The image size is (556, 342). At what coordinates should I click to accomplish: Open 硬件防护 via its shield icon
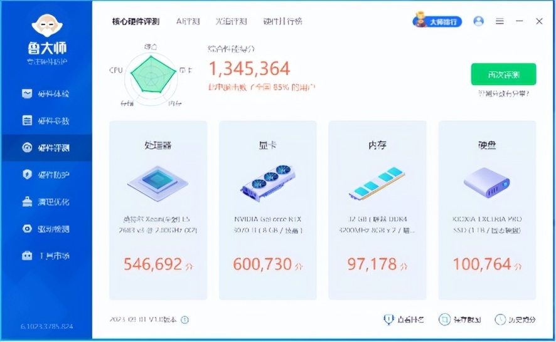27,174
